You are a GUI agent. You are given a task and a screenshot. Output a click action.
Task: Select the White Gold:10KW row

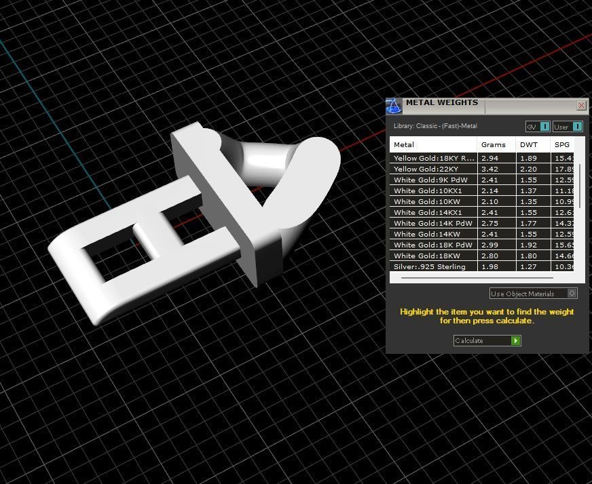pos(482,201)
